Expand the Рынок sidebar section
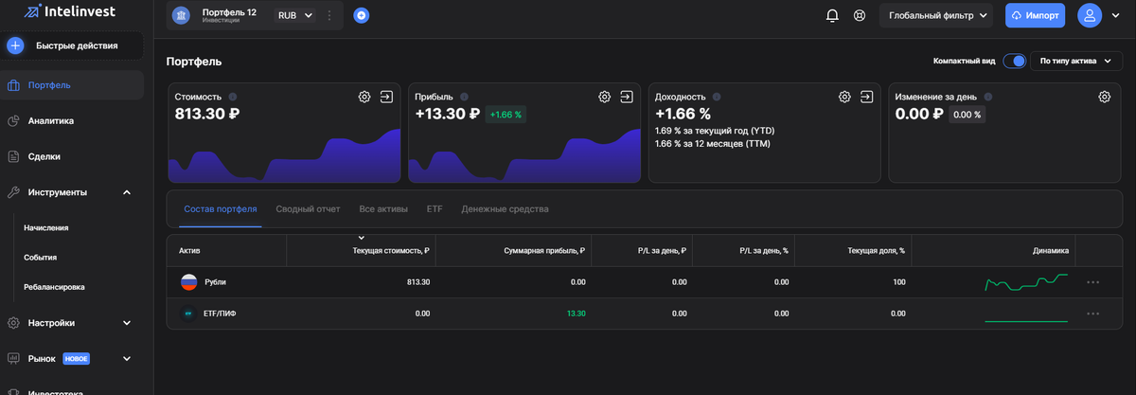The height and width of the screenshot is (395, 1136). (127, 359)
